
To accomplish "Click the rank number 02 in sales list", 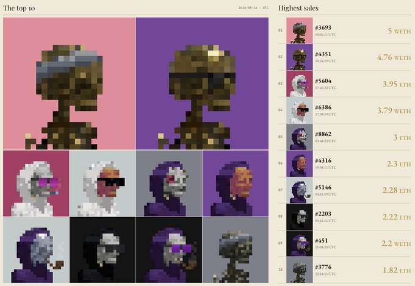I will coord(280,57).
